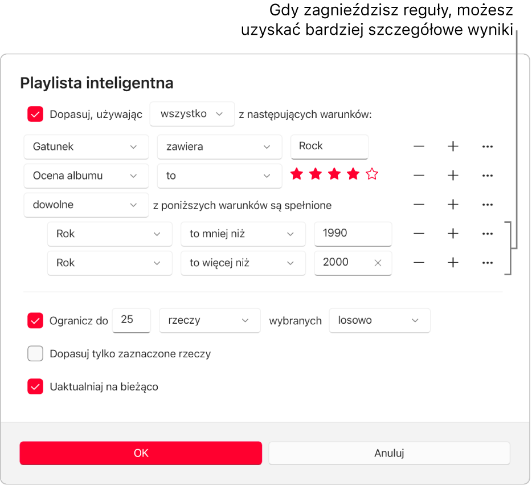This screenshot has width=532, height=485.
Task: Set album rating to five stars
Action: click(372, 174)
